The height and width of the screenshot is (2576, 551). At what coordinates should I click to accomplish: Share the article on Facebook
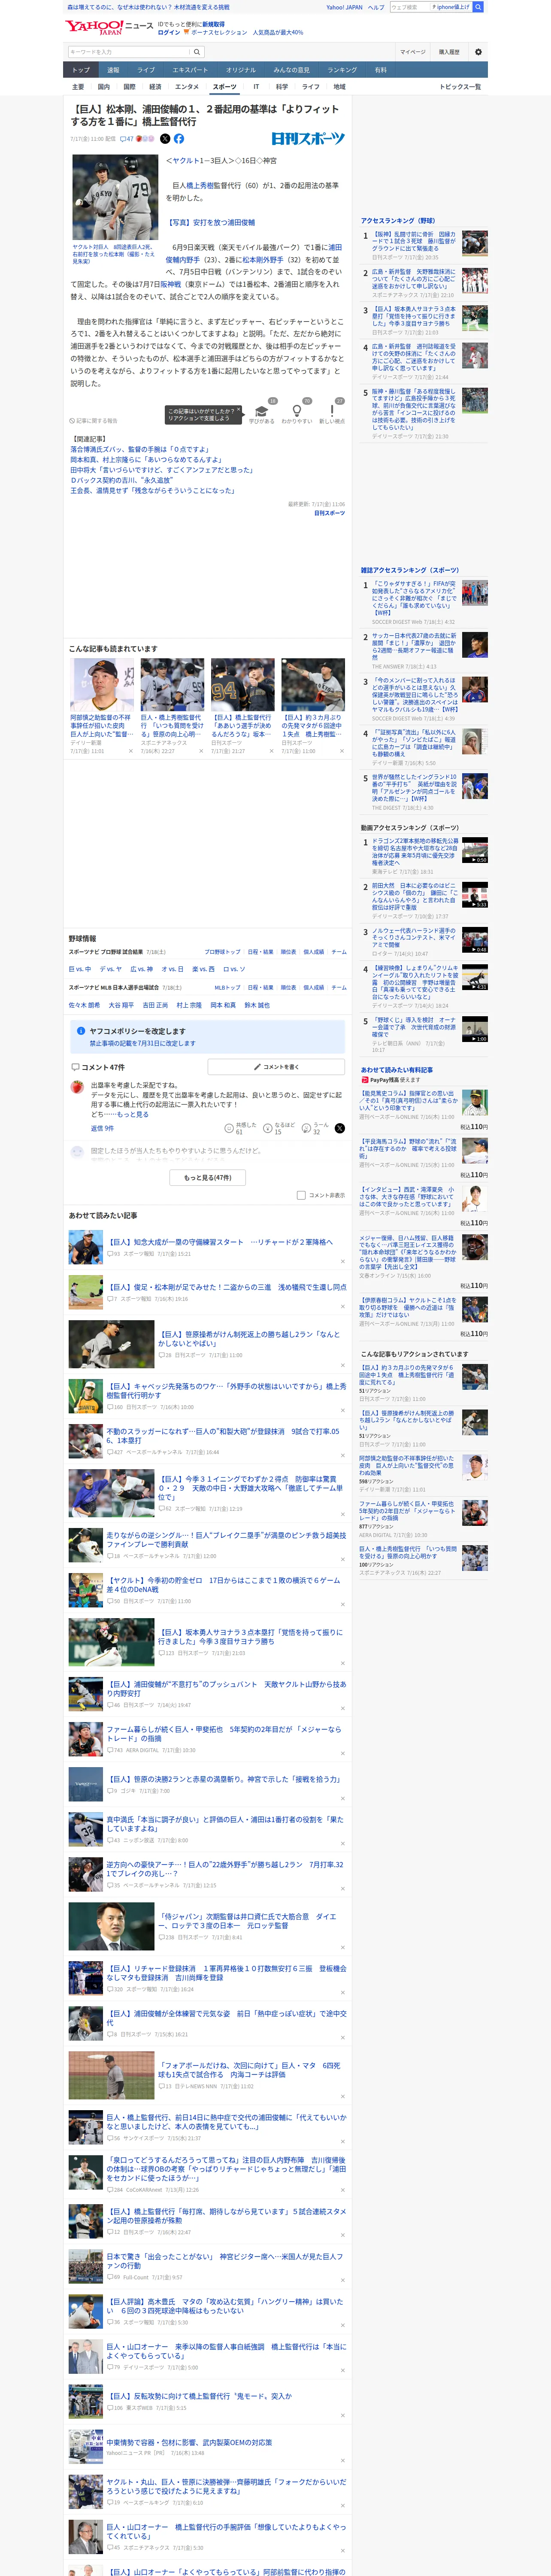(x=179, y=139)
